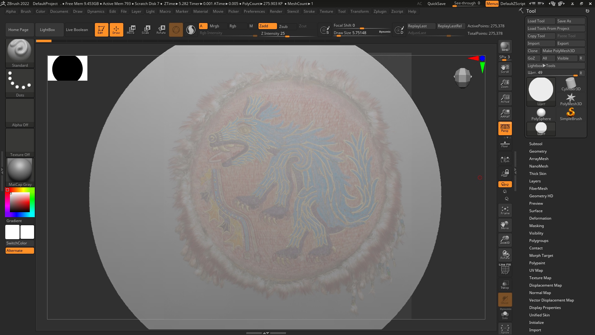Screen dimensions: 595x335
Task: Click the SwitchColor button
Action: coord(20,243)
